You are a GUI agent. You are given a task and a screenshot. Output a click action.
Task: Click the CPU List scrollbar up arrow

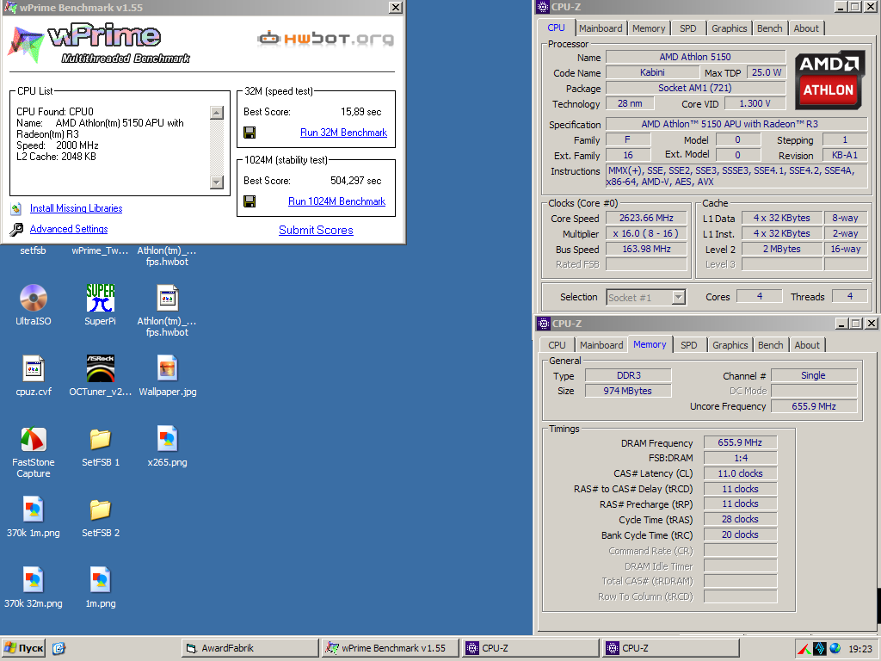(216, 113)
